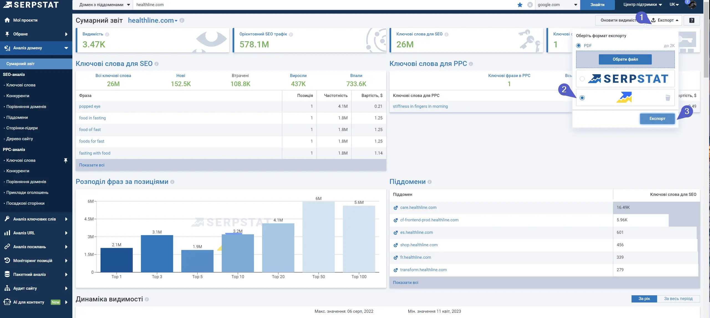710x318 pixels.
Task: Open SEO Ключові слова in sidebar
Action: [x=21, y=85]
